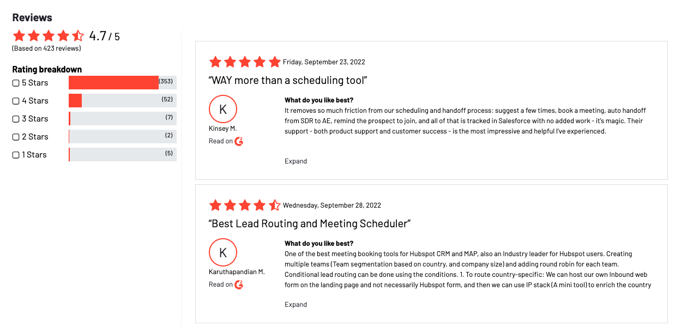This screenshot has height=327, width=675.
Task: Click Kinsey M.'s K avatar circle
Action: pyautogui.click(x=222, y=109)
